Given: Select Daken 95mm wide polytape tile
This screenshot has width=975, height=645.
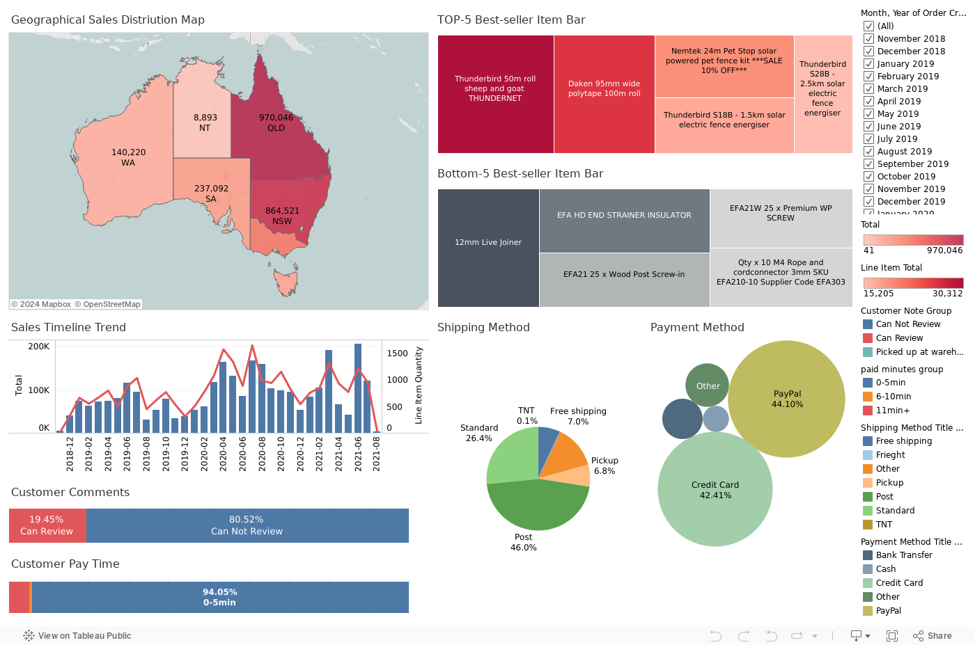Looking at the screenshot, I should coord(604,94).
